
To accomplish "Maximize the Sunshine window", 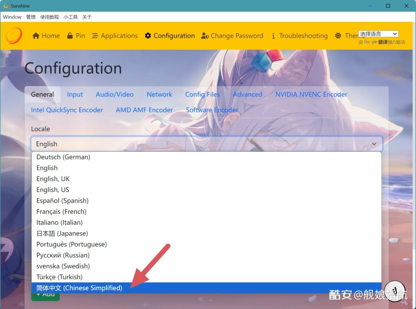I will (x=388, y=6).
